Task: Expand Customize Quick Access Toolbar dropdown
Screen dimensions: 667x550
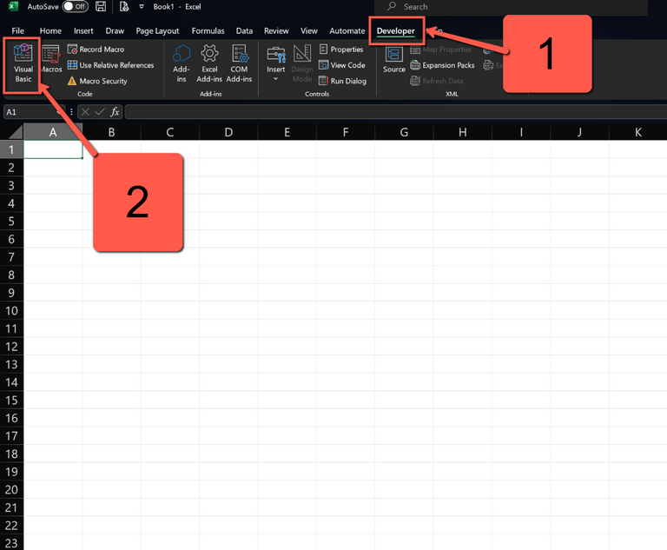Action: 142,7
